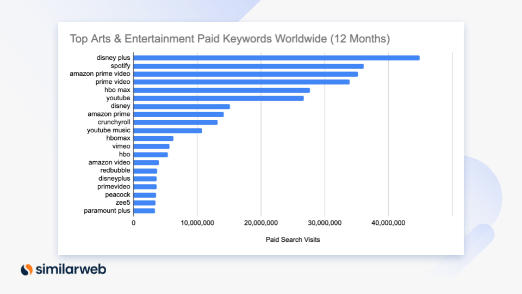Click the "disney plus" keyword label

click(x=113, y=58)
